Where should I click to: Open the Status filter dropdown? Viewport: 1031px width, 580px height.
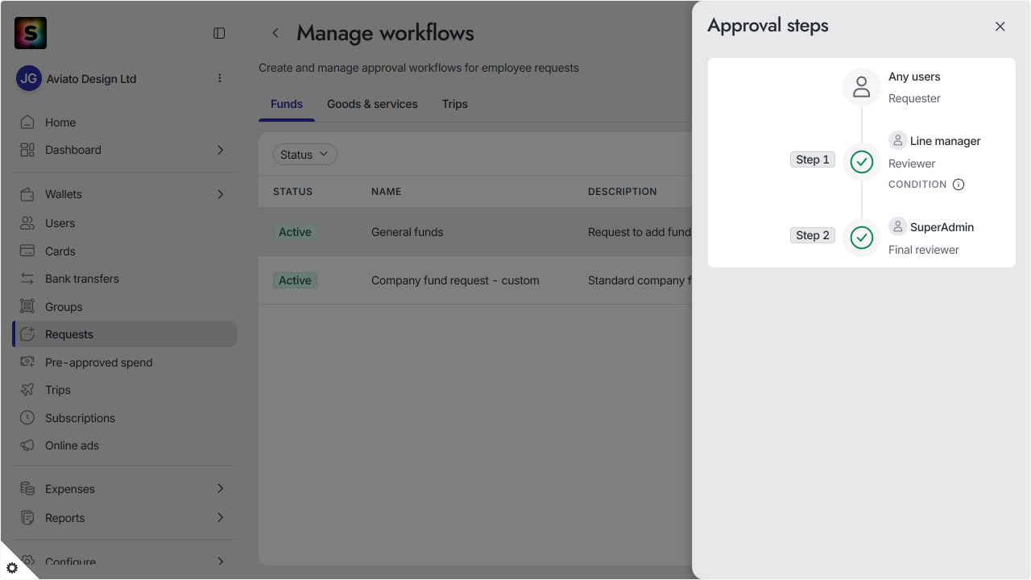pyautogui.click(x=304, y=155)
